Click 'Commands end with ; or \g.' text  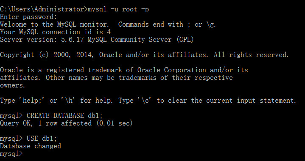(167, 25)
